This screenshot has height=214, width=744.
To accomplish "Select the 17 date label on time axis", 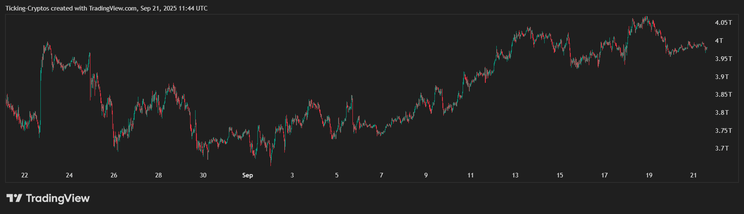I will [x=604, y=175].
